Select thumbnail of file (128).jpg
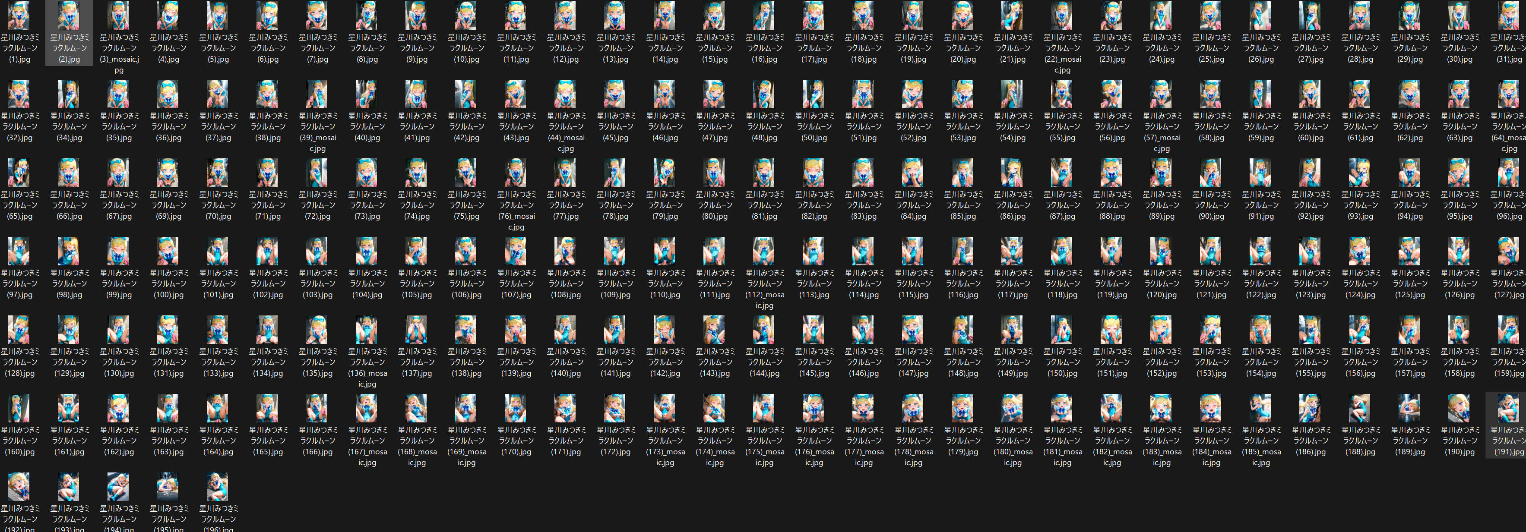1526x532 pixels. coord(19,330)
